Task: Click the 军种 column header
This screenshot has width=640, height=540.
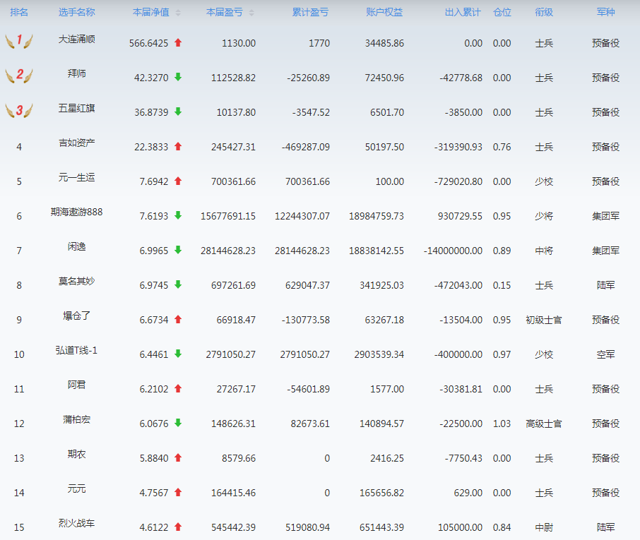Action: (x=605, y=12)
